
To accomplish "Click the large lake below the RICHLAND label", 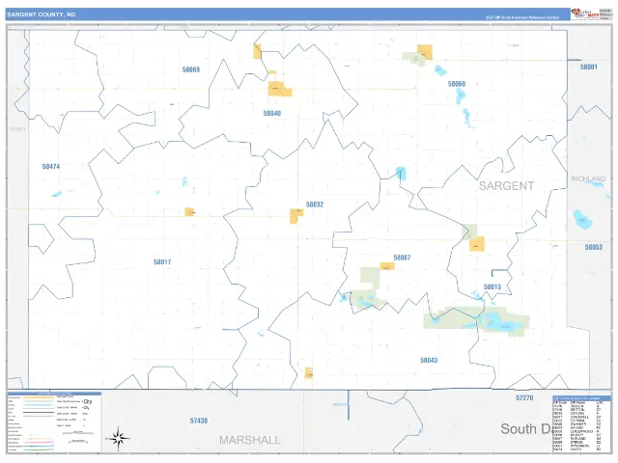I will [582, 219].
